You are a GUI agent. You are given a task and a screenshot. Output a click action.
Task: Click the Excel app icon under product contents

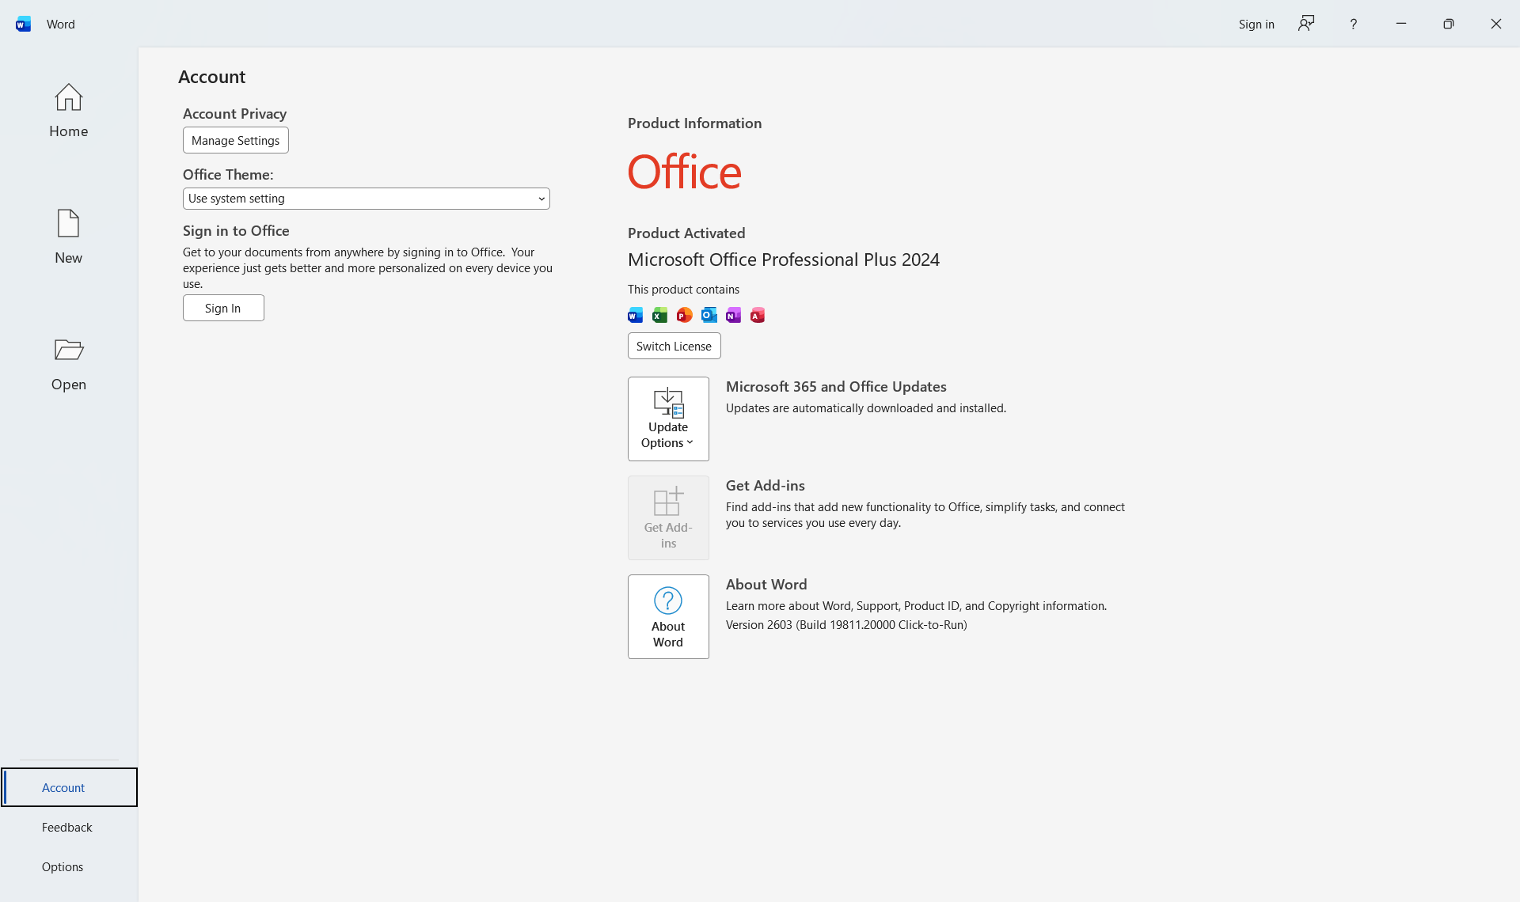click(x=659, y=316)
